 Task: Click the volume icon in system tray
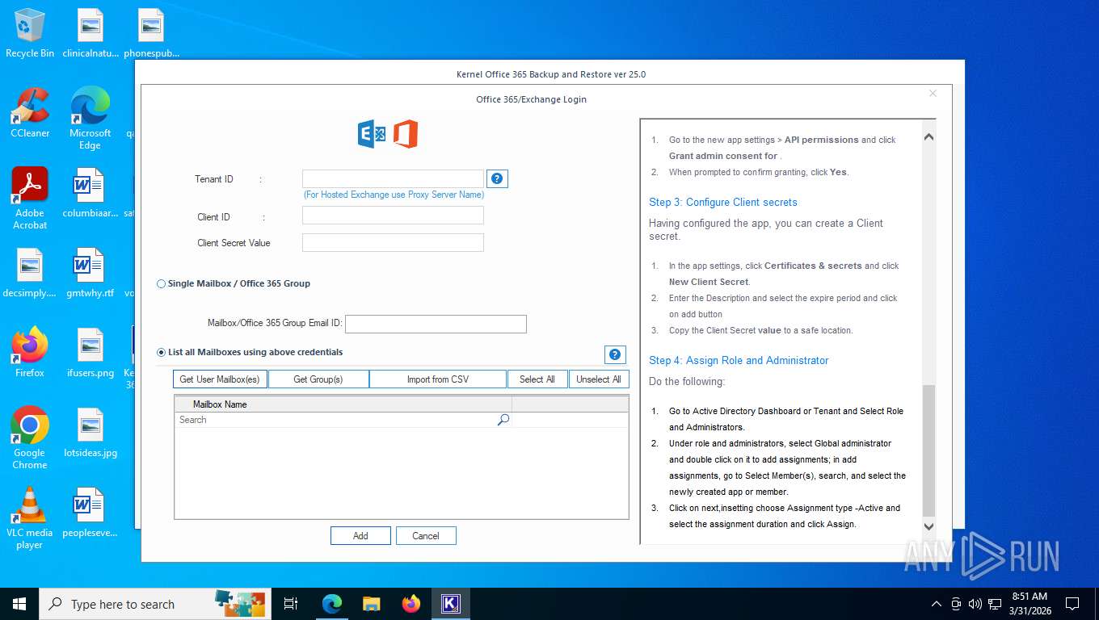(x=975, y=604)
